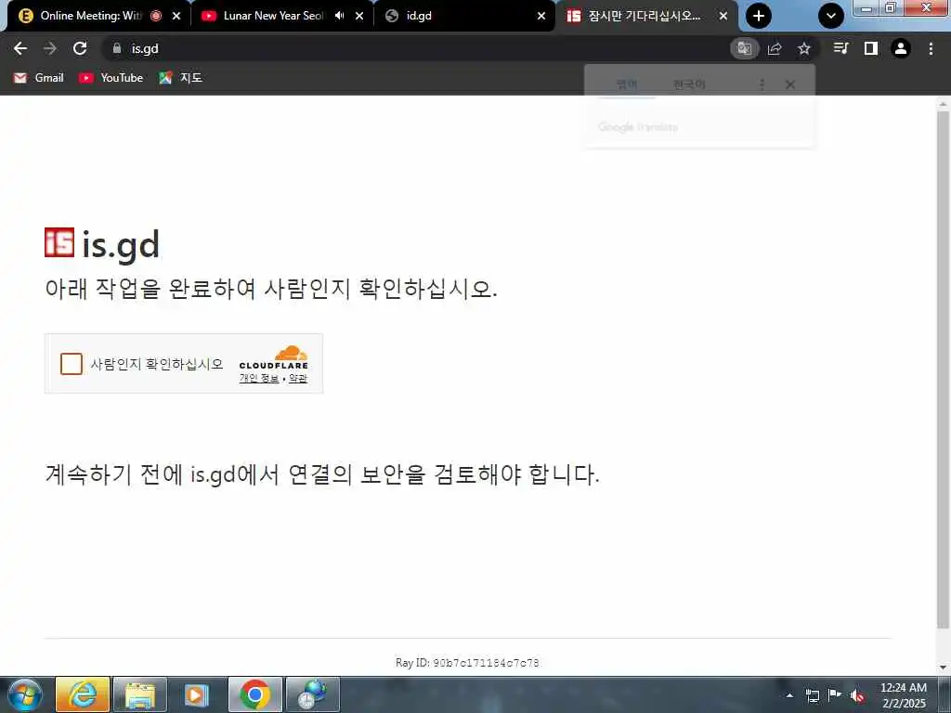Close the 잠시만 기다리십시오 tab
Viewport: 951px width, 713px height.
pyautogui.click(x=723, y=16)
